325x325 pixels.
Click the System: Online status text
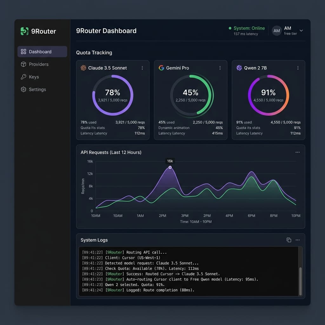click(x=249, y=28)
